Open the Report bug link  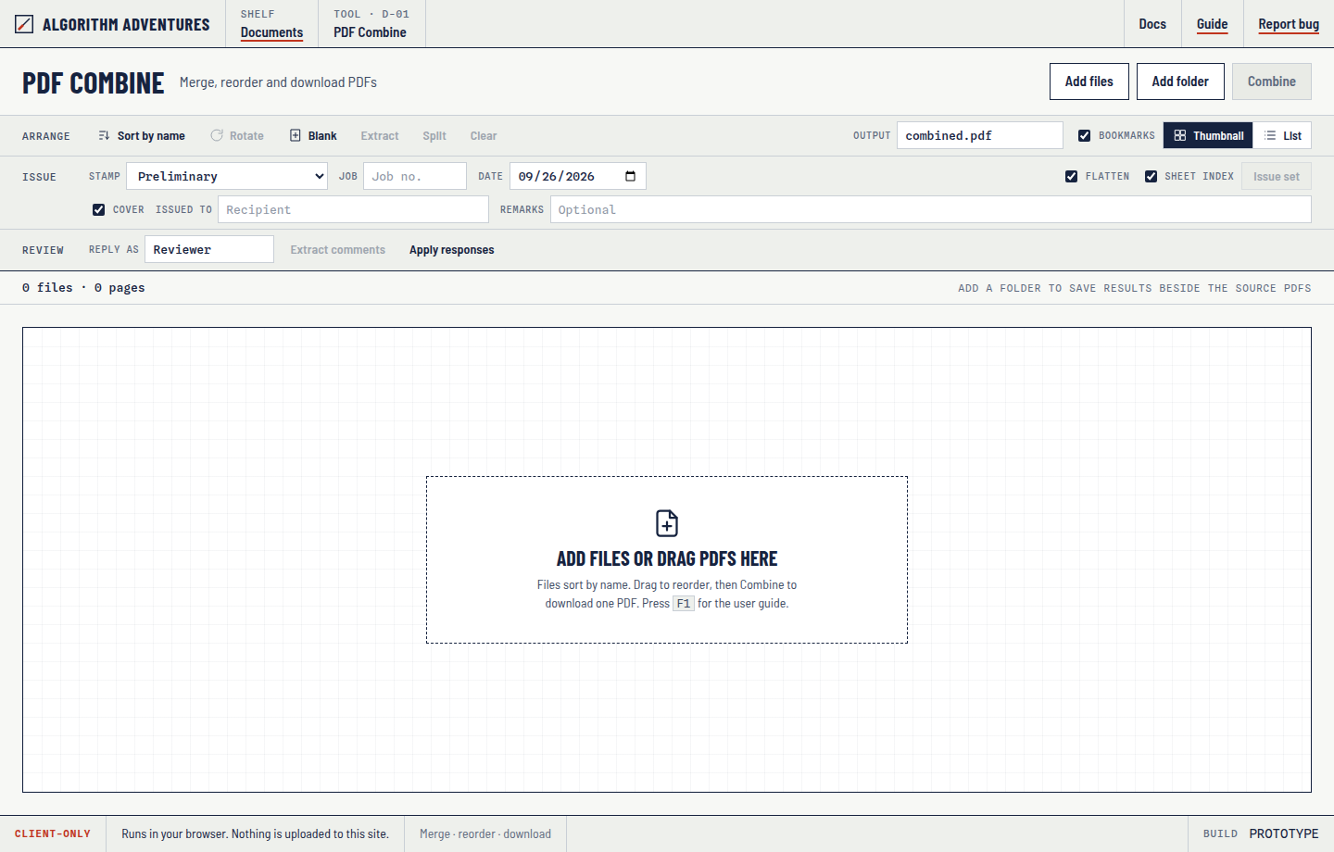tap(1289, 24)
